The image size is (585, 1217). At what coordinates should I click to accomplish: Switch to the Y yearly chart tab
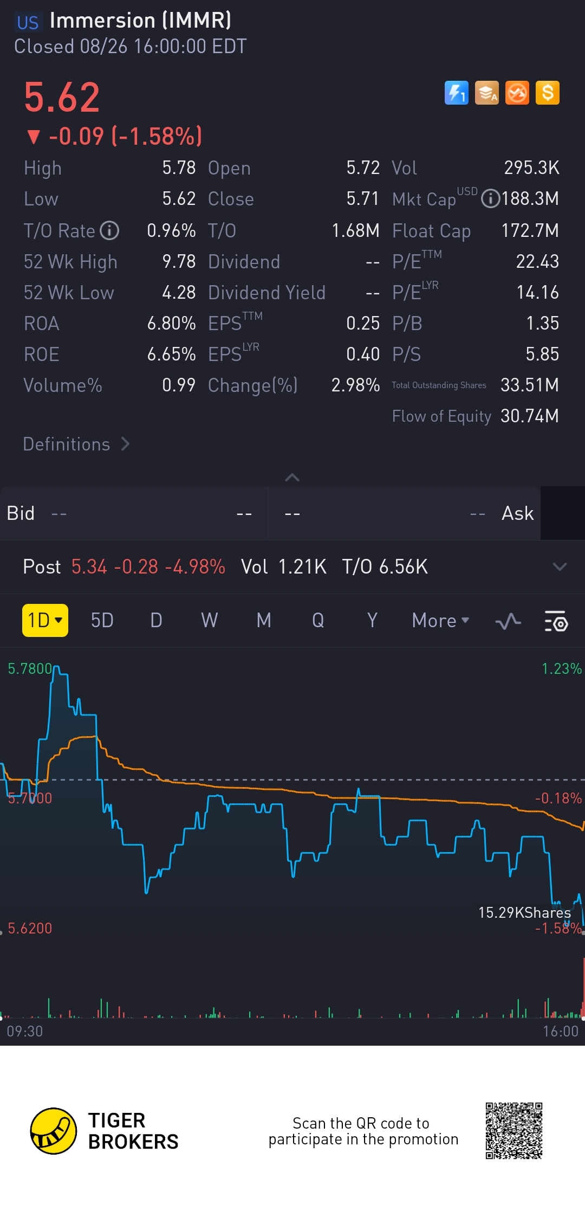point(372,620)
